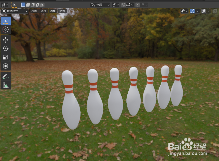Image resolution: width=219 pixels, height=161 pixels.
Task: Select the Move tool
Action: point(6,40)
